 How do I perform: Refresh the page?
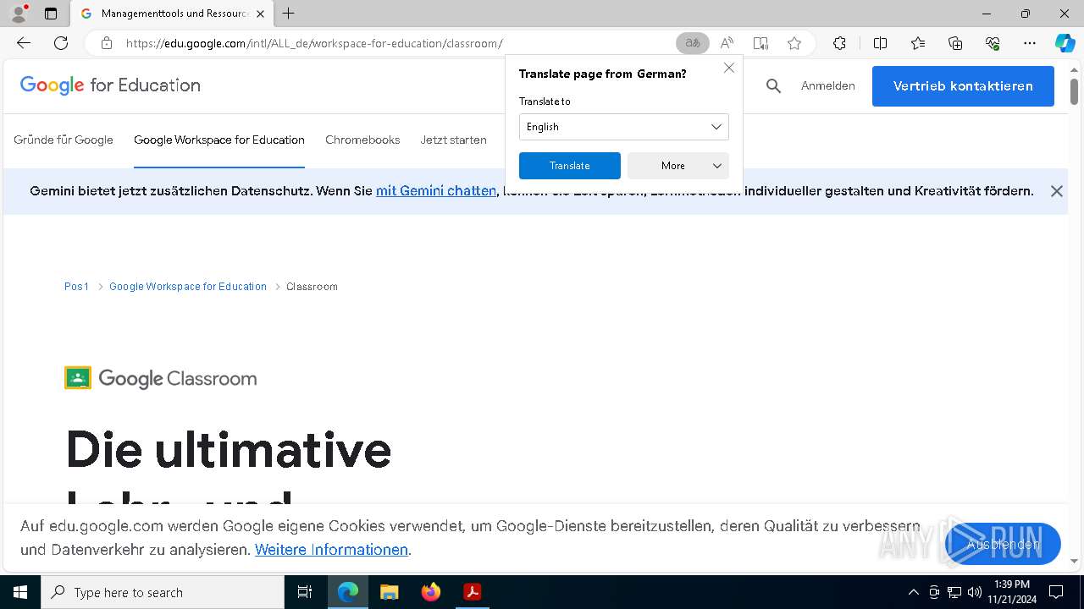point(61,43)
